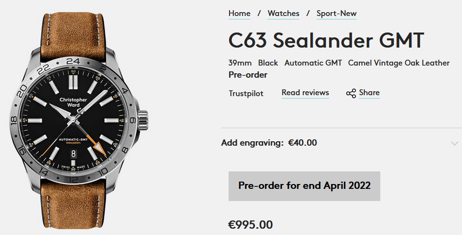Click the C63 Sealander GMT product title

tap(326, 40)
